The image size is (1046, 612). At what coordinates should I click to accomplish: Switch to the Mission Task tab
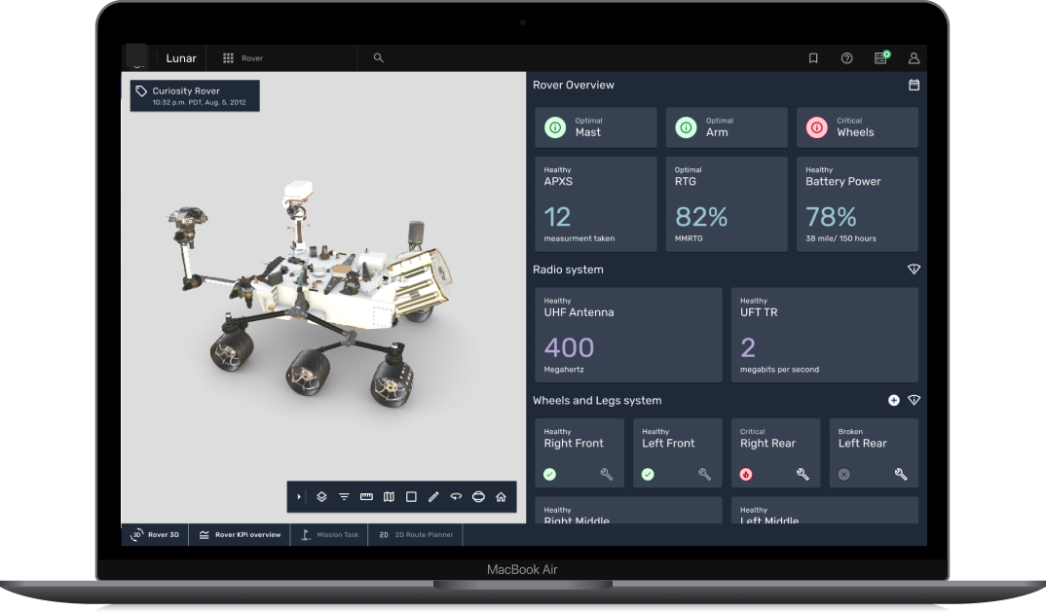click(x=329, y=535)
